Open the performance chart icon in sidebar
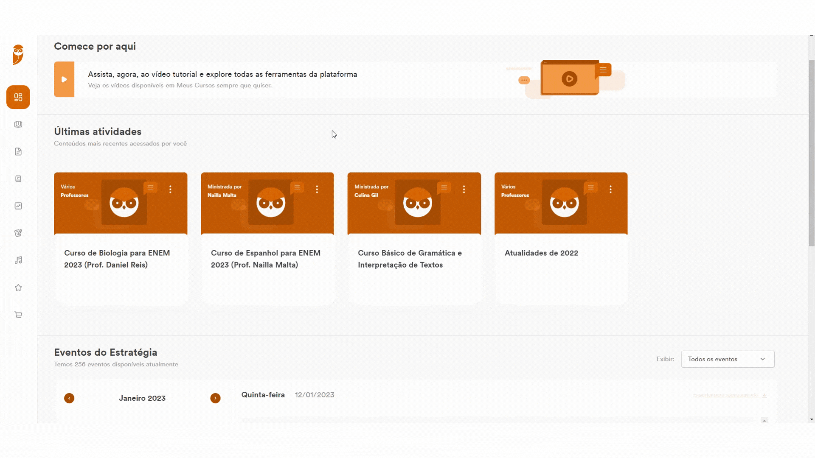 (x=18, y=206)
